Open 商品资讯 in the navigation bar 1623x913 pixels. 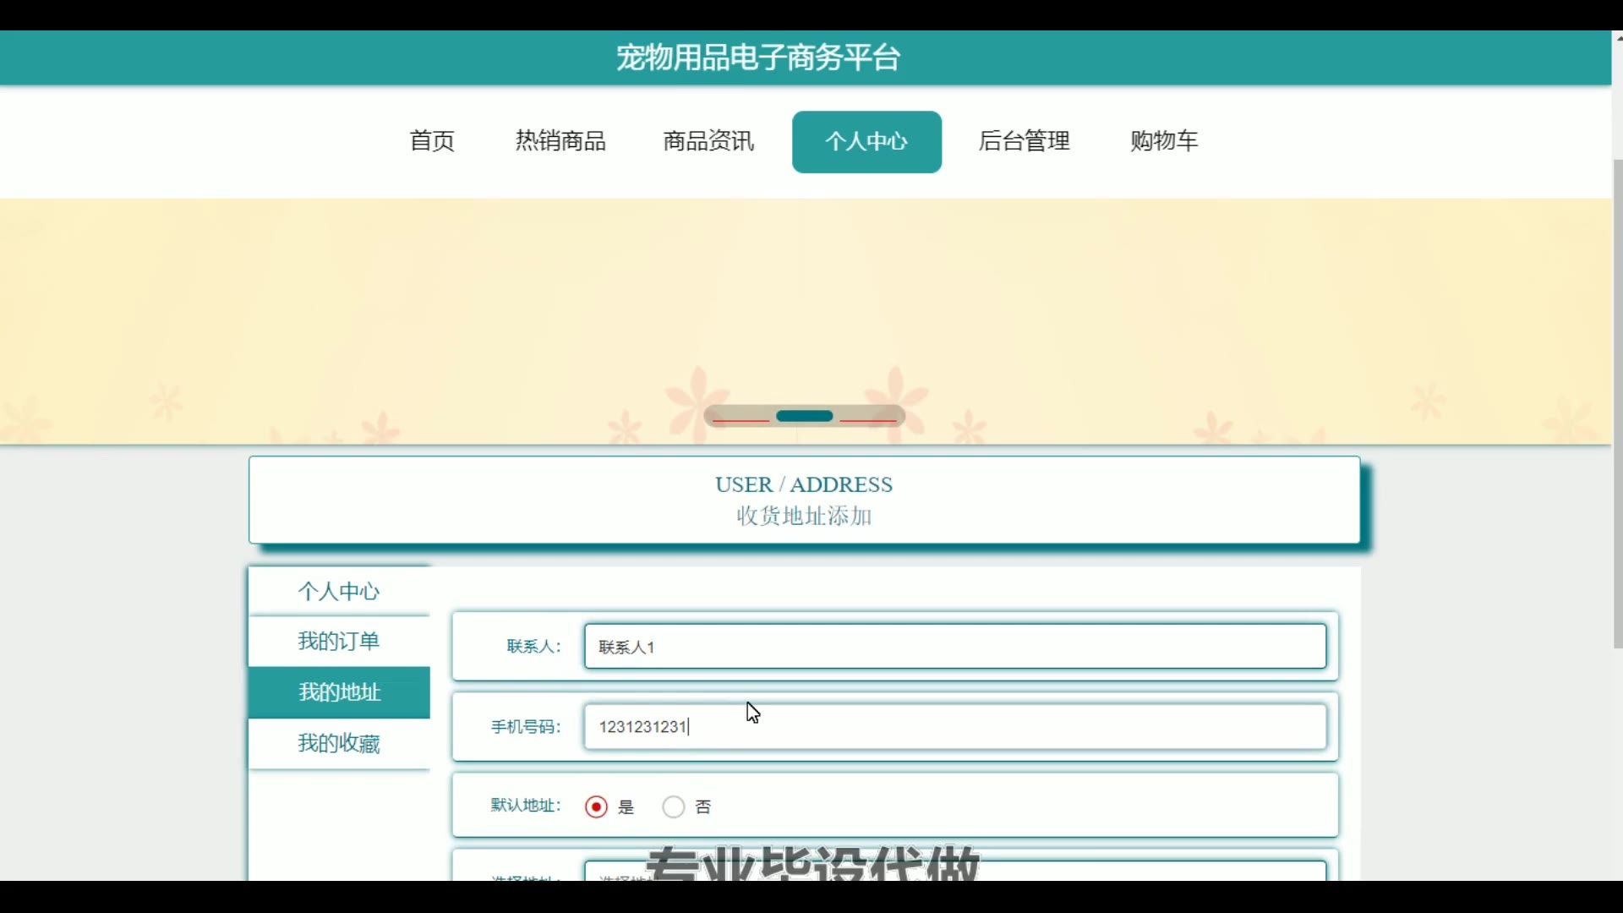[x=708, y=141]
